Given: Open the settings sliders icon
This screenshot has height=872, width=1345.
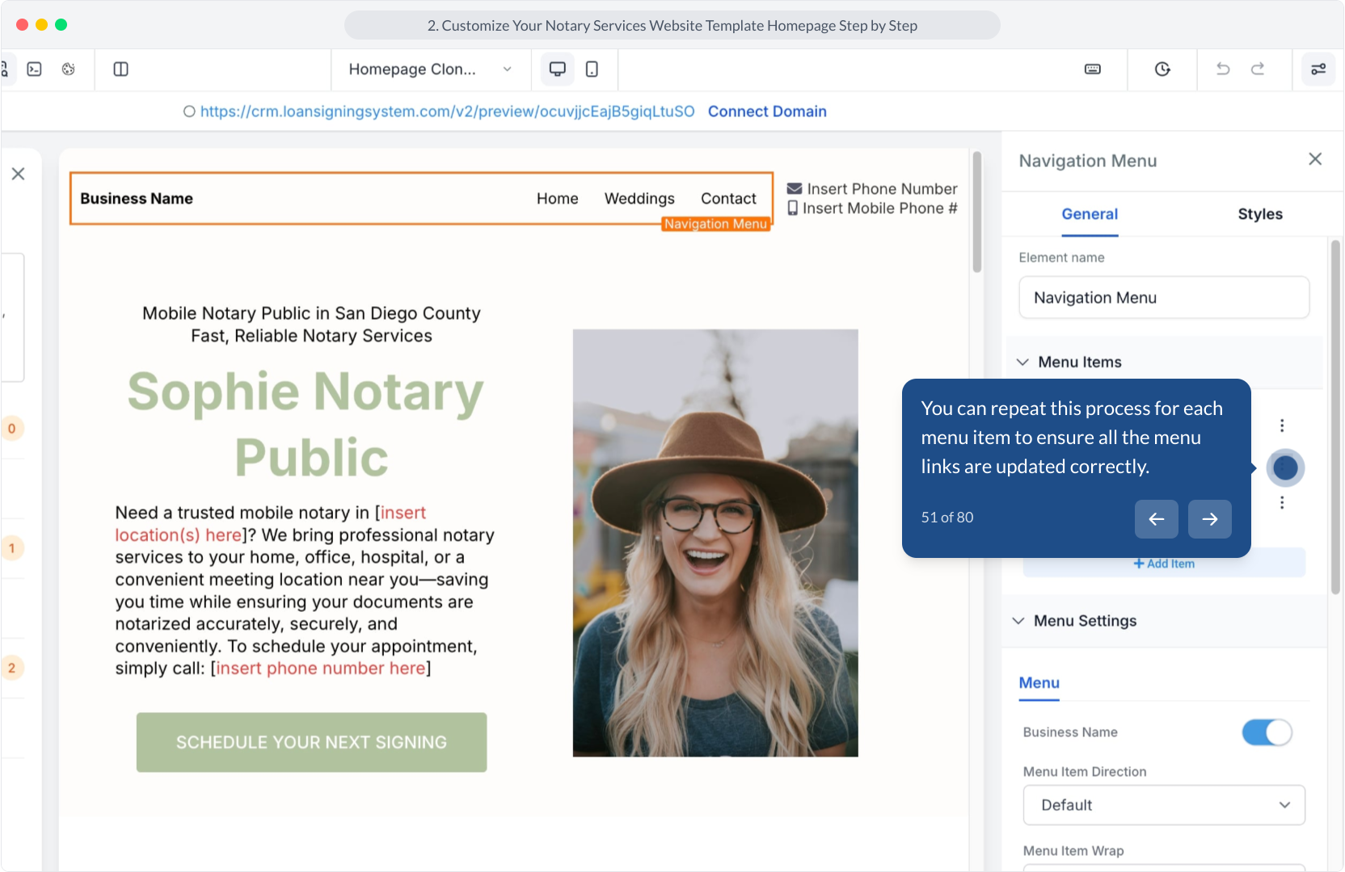Looking at the screenshot, I should (x=1318, y=69).
